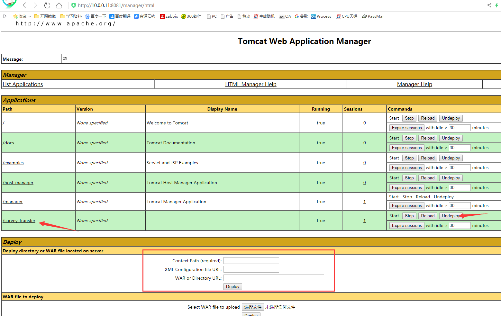The image size is (501, 316).
Task: Open the 有道云笔 bookmark
Action: pos(144,16)
